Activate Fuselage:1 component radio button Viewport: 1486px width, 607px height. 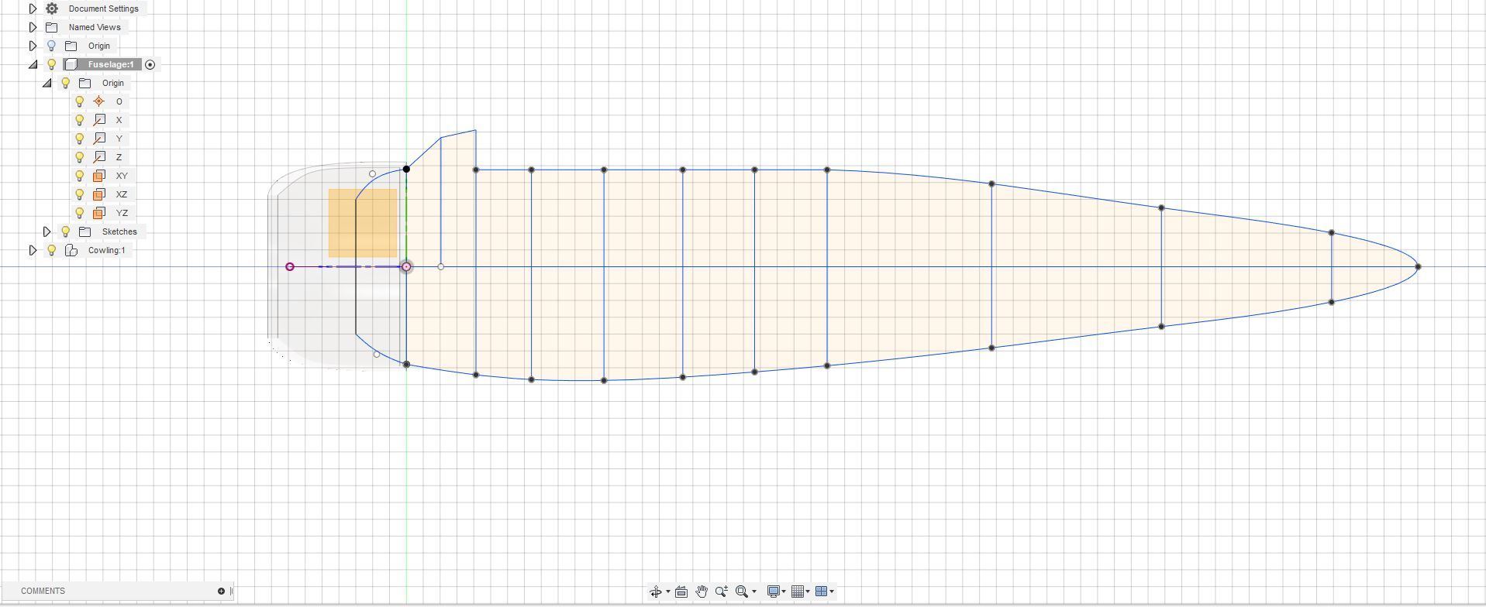150,65
